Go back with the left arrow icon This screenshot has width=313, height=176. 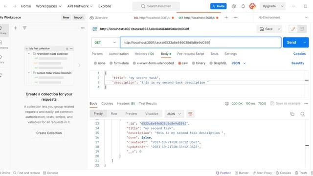coord(5,6)
